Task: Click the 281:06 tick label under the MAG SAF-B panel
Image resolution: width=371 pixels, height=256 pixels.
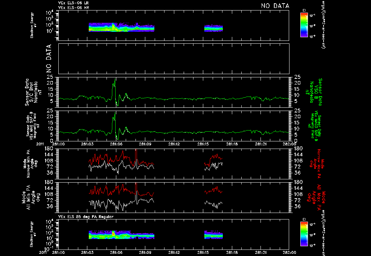Action: 116,144
